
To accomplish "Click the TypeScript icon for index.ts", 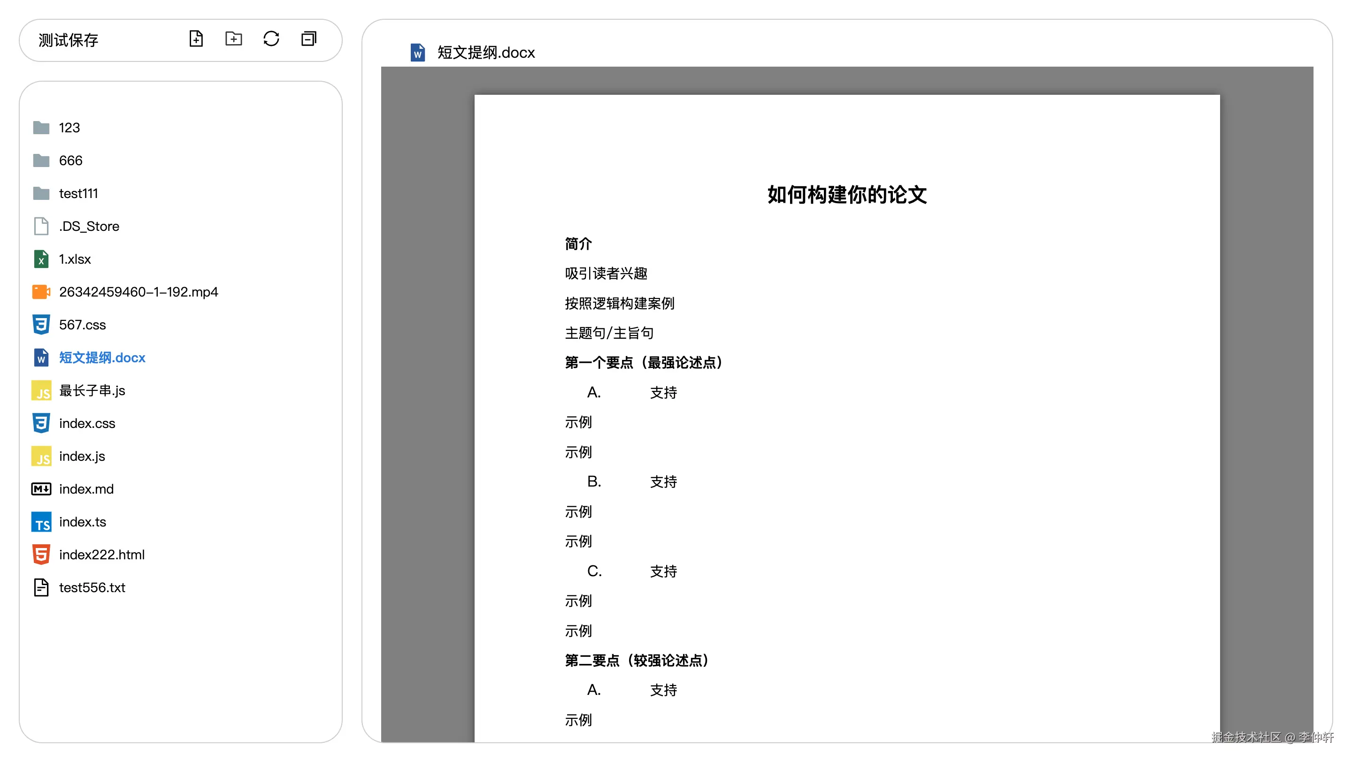I will coord(41,522).
